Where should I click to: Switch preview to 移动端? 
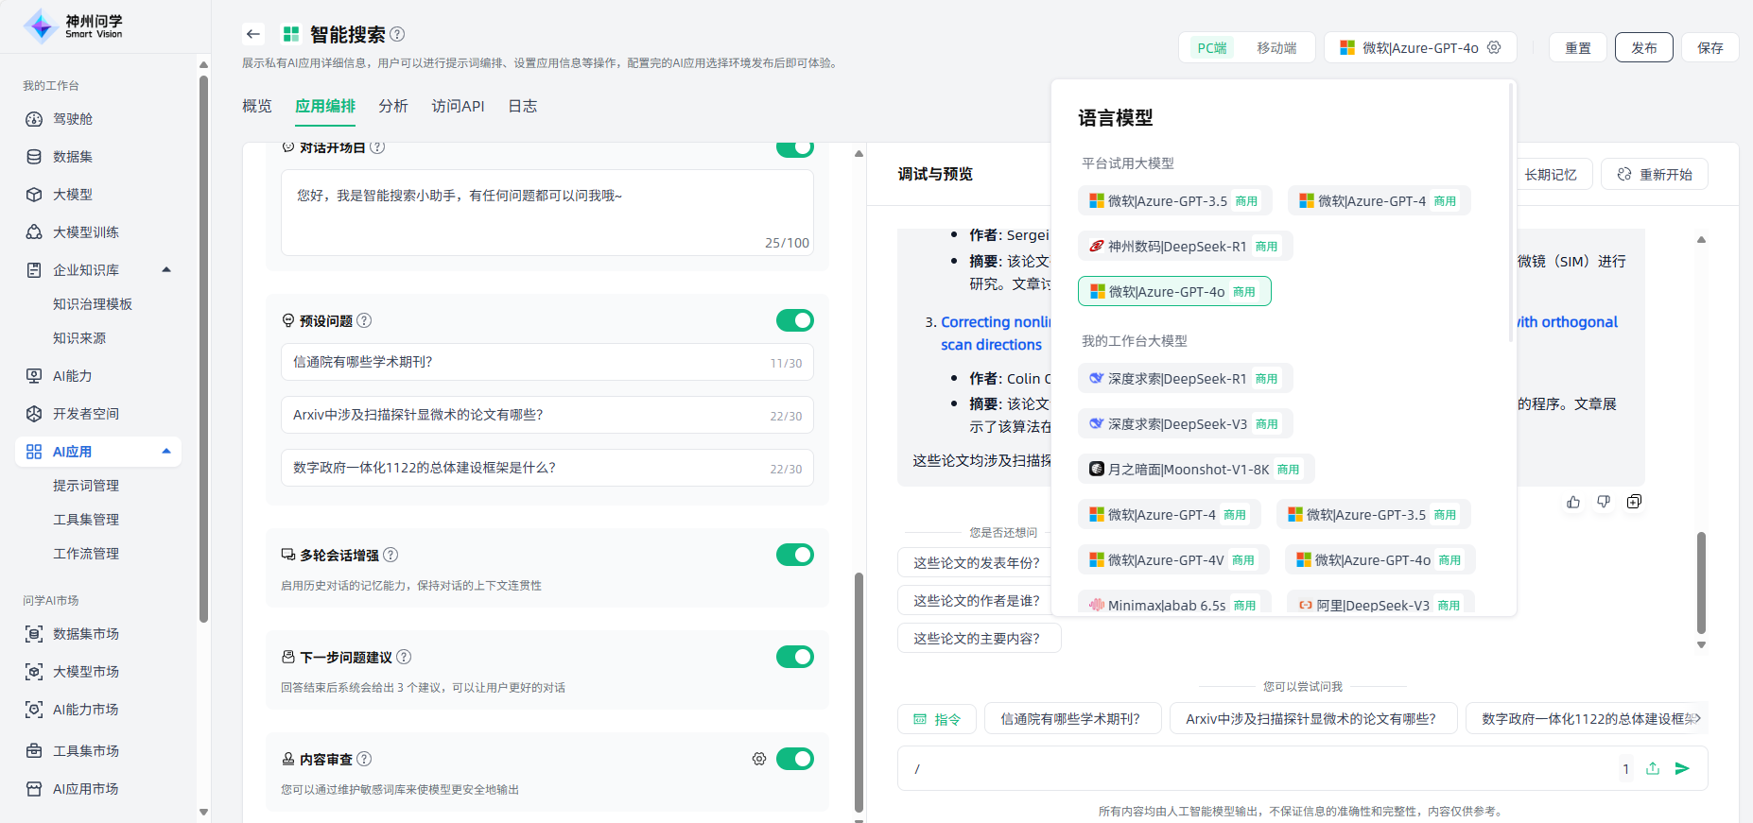[1276, 48]
